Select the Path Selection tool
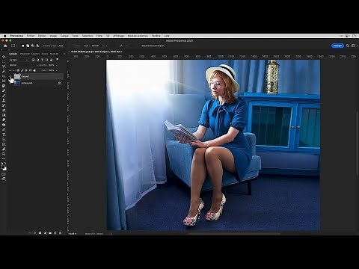 coord(4,139)
